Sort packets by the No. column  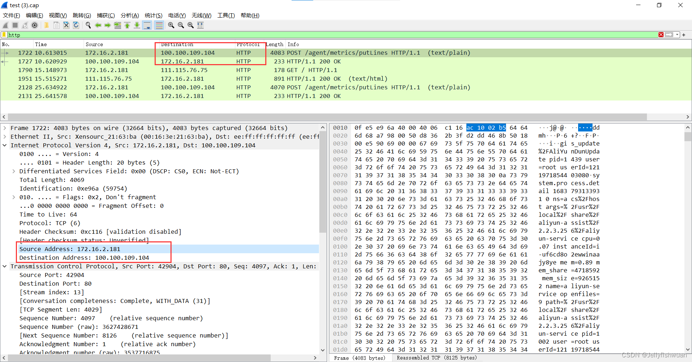pyautogui.click(x=17, y=44)
